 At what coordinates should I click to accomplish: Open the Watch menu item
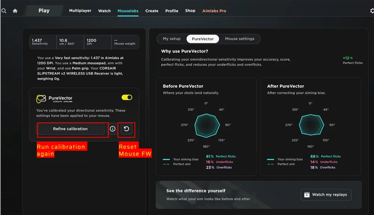pos(104,11)
